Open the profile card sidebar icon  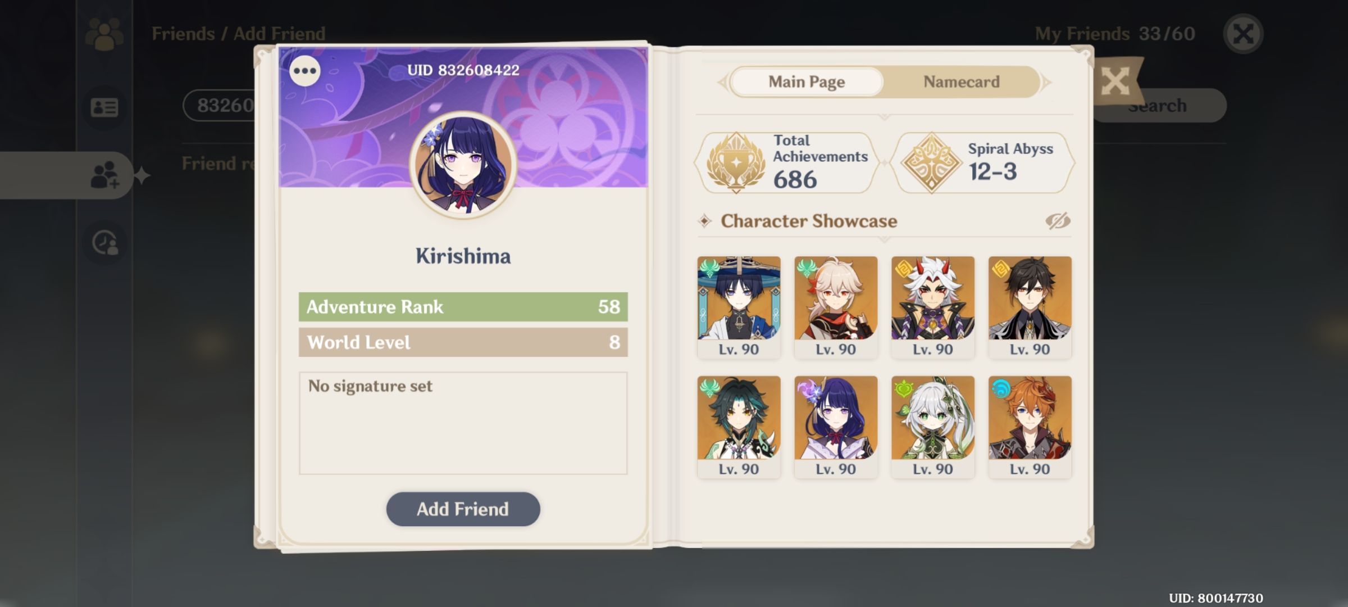tap(104, 107)
